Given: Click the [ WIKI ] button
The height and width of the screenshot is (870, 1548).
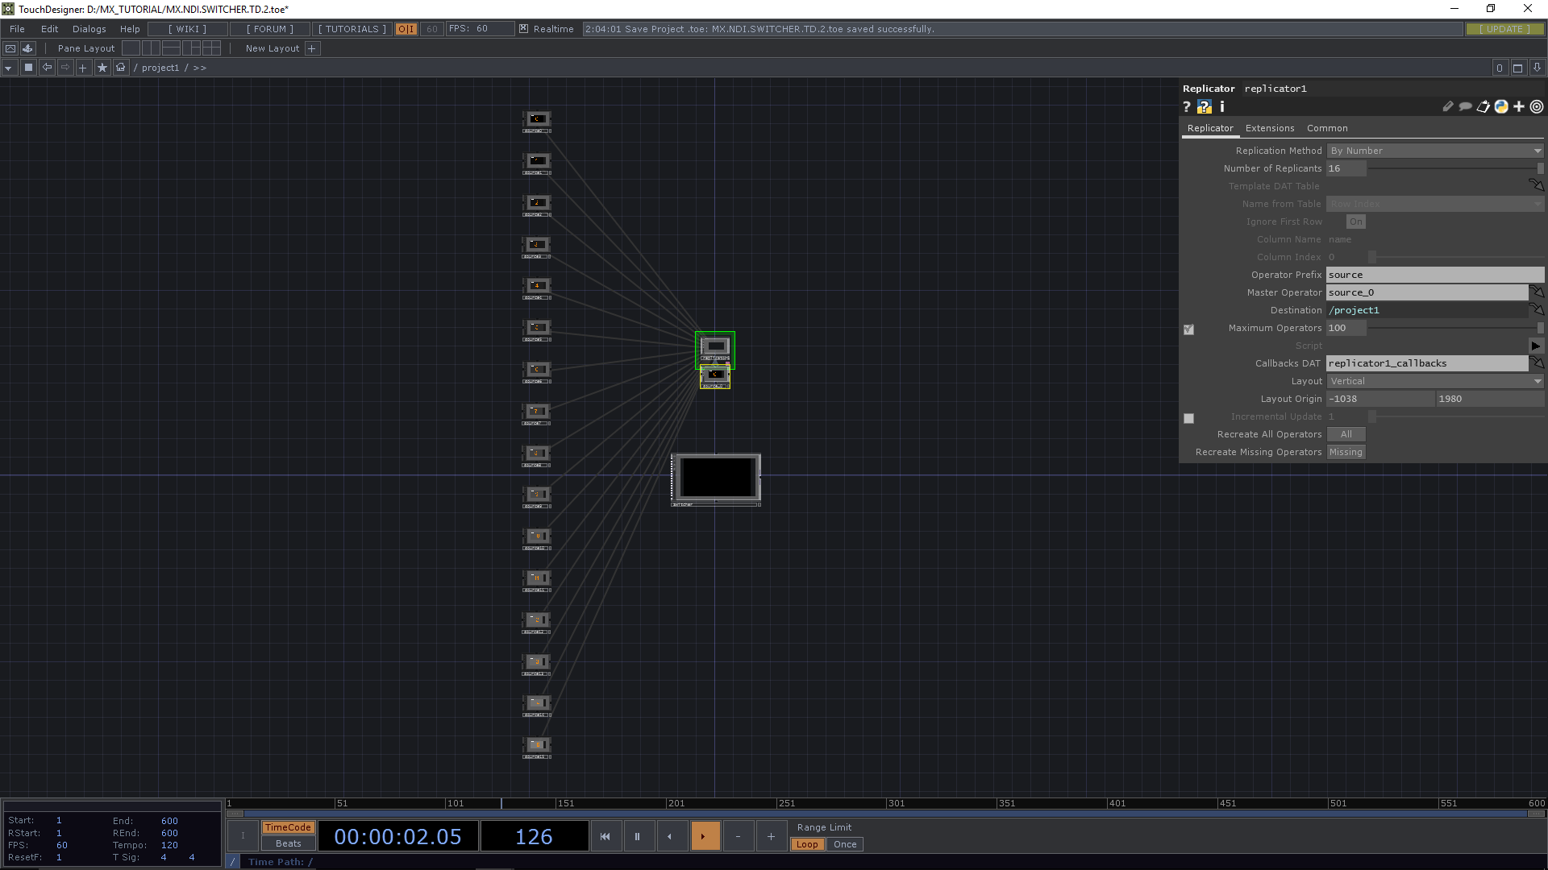Looking at the screenshot, I should click(187, 29).
